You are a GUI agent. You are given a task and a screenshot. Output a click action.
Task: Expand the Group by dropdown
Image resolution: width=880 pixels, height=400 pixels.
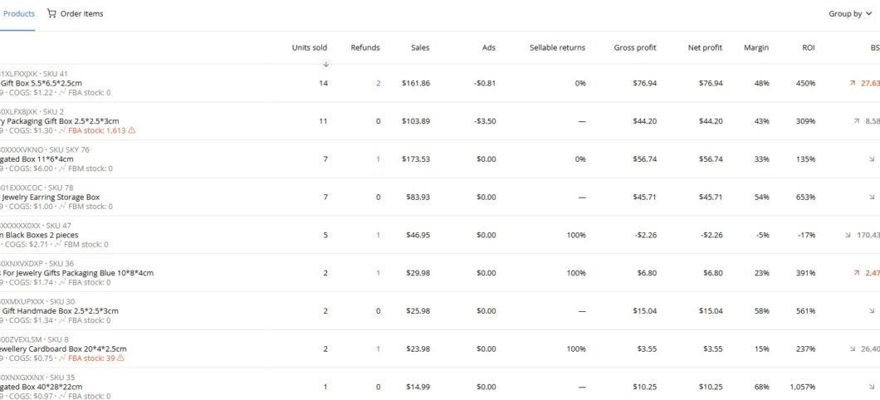tap(849, 14)
